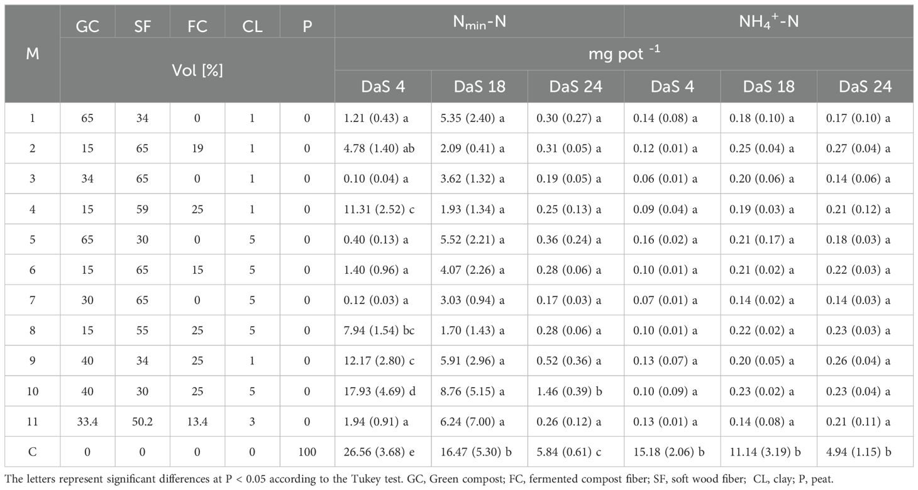
Task: Select the "mg pot -1" unit header
Action: 624,54
